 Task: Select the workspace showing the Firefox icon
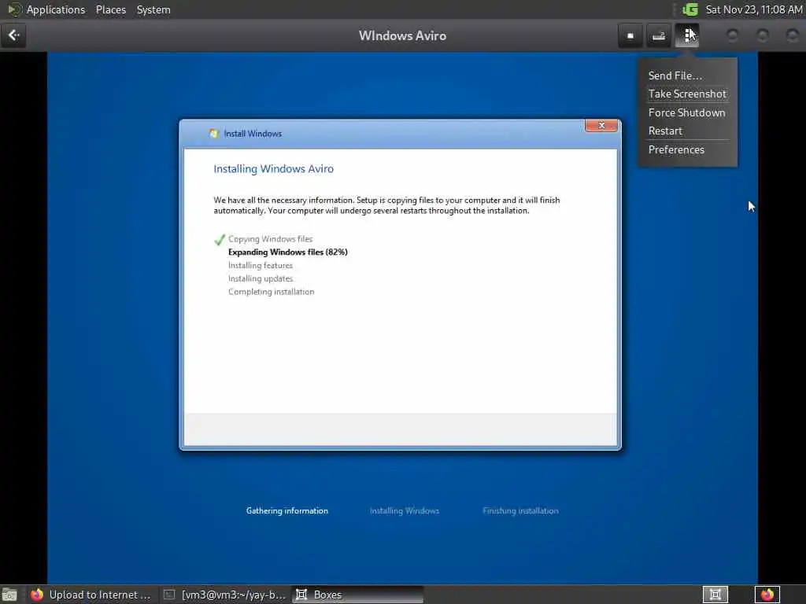[x=767, y=595]
